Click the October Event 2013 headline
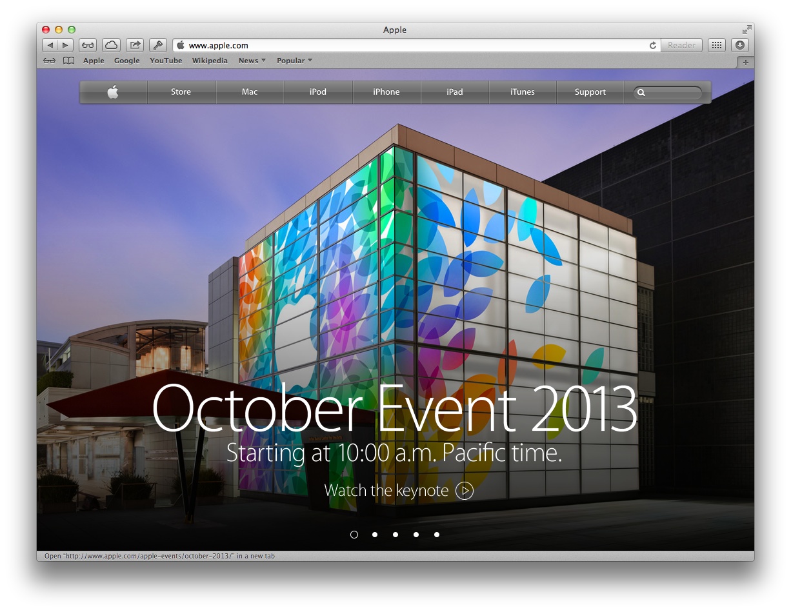Image resolution: width=791 pixels, height=612 pixels. (x=394, y=410)
